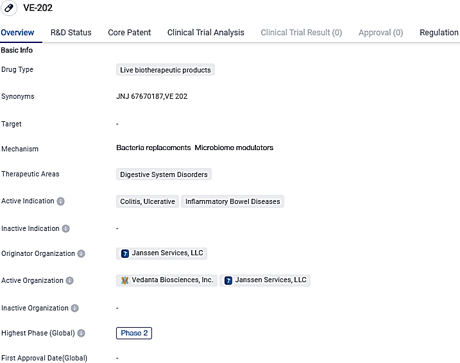Viewport: 460px width, 363px height.
Task: Open Vedanta Biosciences, Inc. organization link
Action: [x=172, y=280]
